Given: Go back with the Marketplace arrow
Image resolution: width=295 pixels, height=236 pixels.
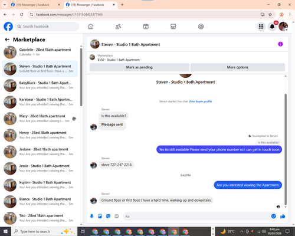Looking at the screenshot, I should point(7,40).
